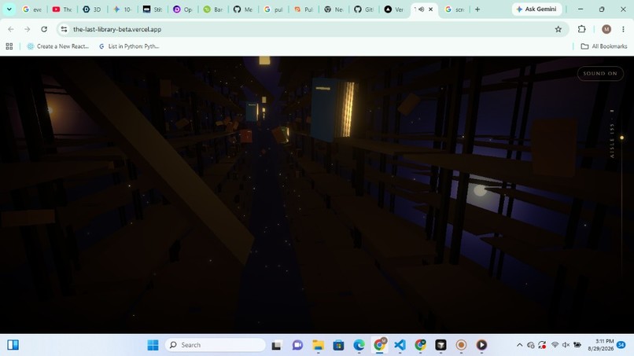Toggle the SOUND ON button
This screenshot has width=634, height=356.
[600, 74]
